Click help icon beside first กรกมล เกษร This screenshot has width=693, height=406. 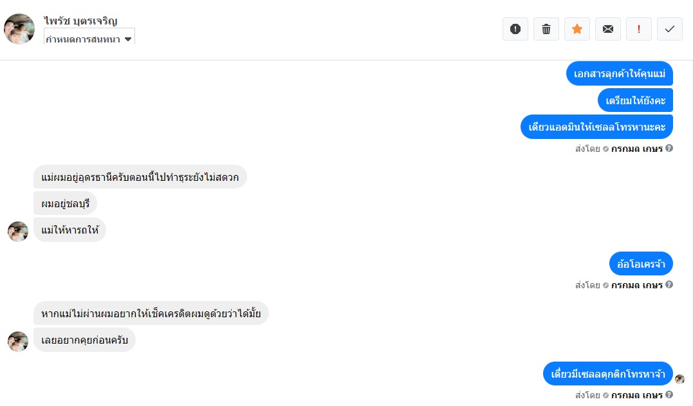[669, 149]
